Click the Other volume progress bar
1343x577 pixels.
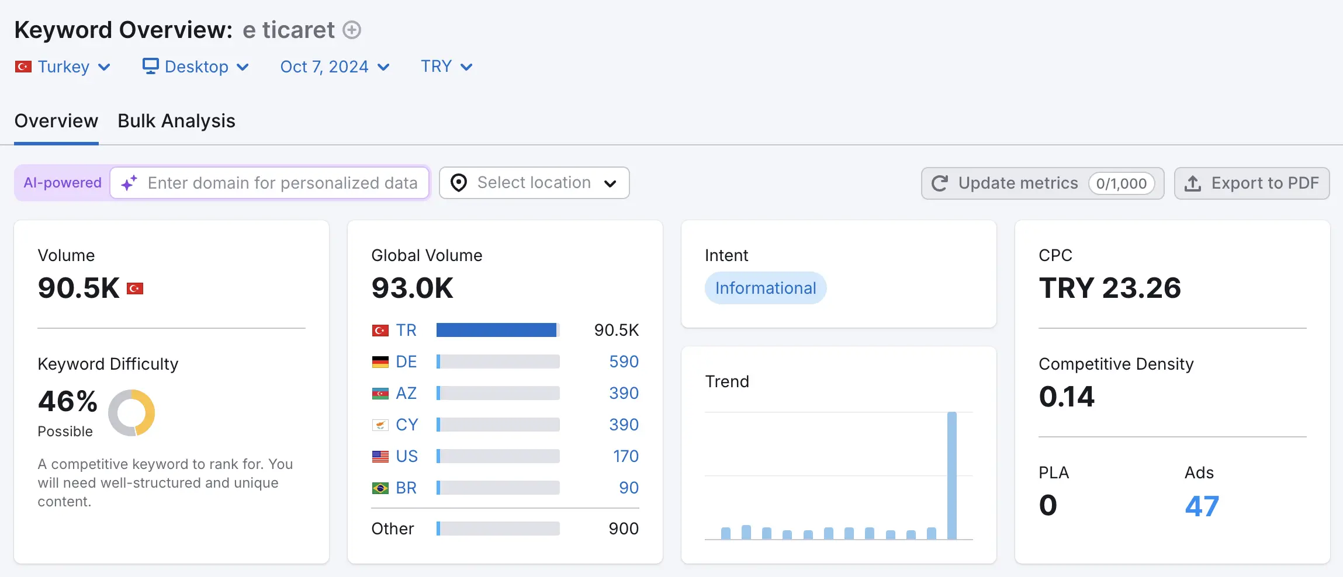[498, 529]
